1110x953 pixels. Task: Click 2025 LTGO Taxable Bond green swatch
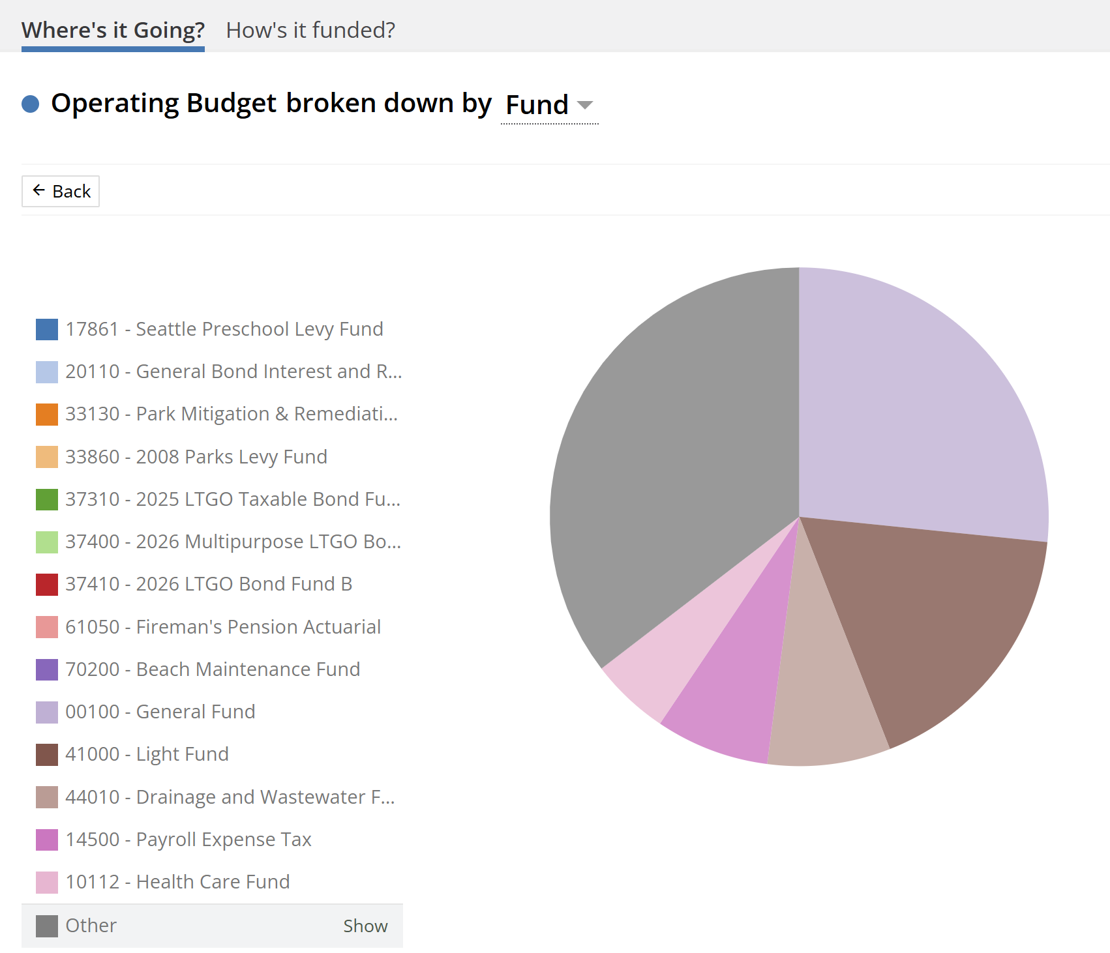coord(47,499)
